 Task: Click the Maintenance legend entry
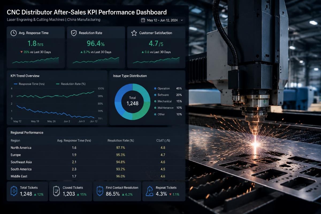click(168, 108)
